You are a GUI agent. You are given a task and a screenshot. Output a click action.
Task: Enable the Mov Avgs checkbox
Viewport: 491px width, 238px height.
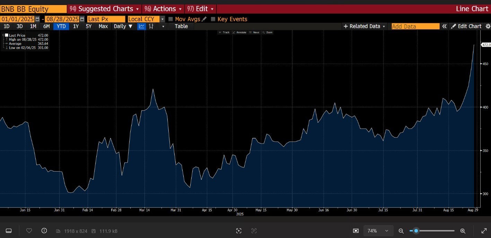pos(170,19)
